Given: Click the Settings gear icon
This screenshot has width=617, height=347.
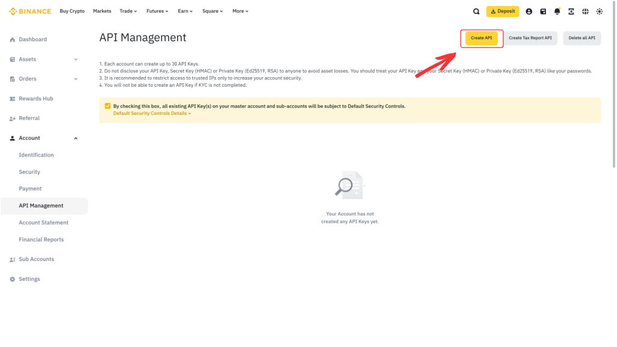Looking at the screenshot, I should coord(12,279).
